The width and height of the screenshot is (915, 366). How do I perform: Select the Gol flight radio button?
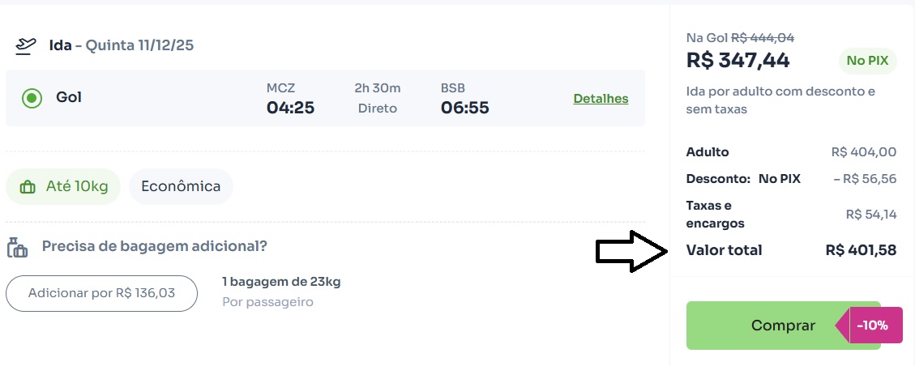coord(32,98)
